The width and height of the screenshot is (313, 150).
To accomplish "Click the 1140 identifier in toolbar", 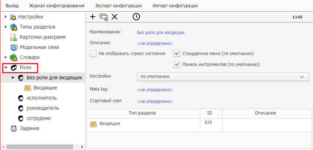I will pyautogui.click(x=297, y=17).
